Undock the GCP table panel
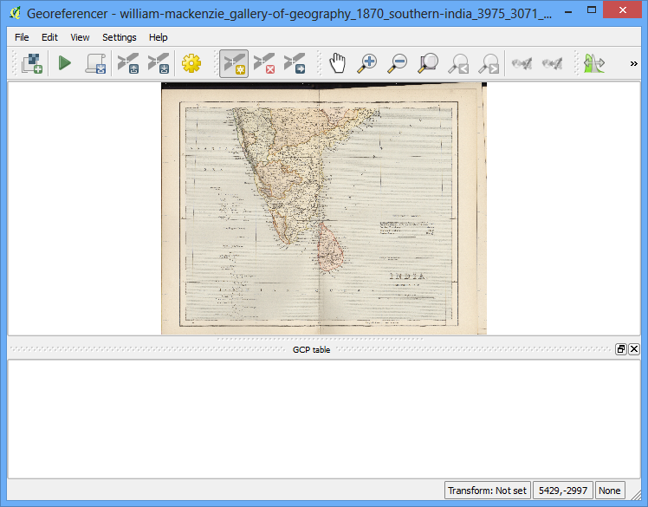 tap(621, 349)
